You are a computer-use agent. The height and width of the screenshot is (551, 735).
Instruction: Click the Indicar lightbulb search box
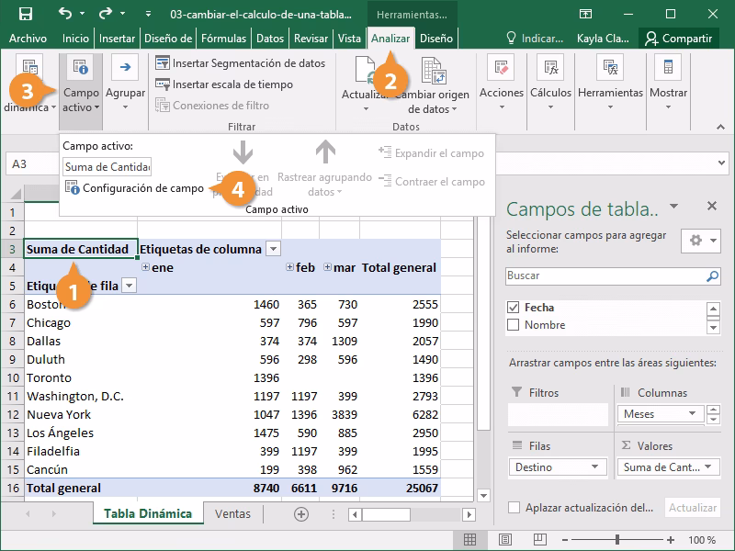pos(535,39)
